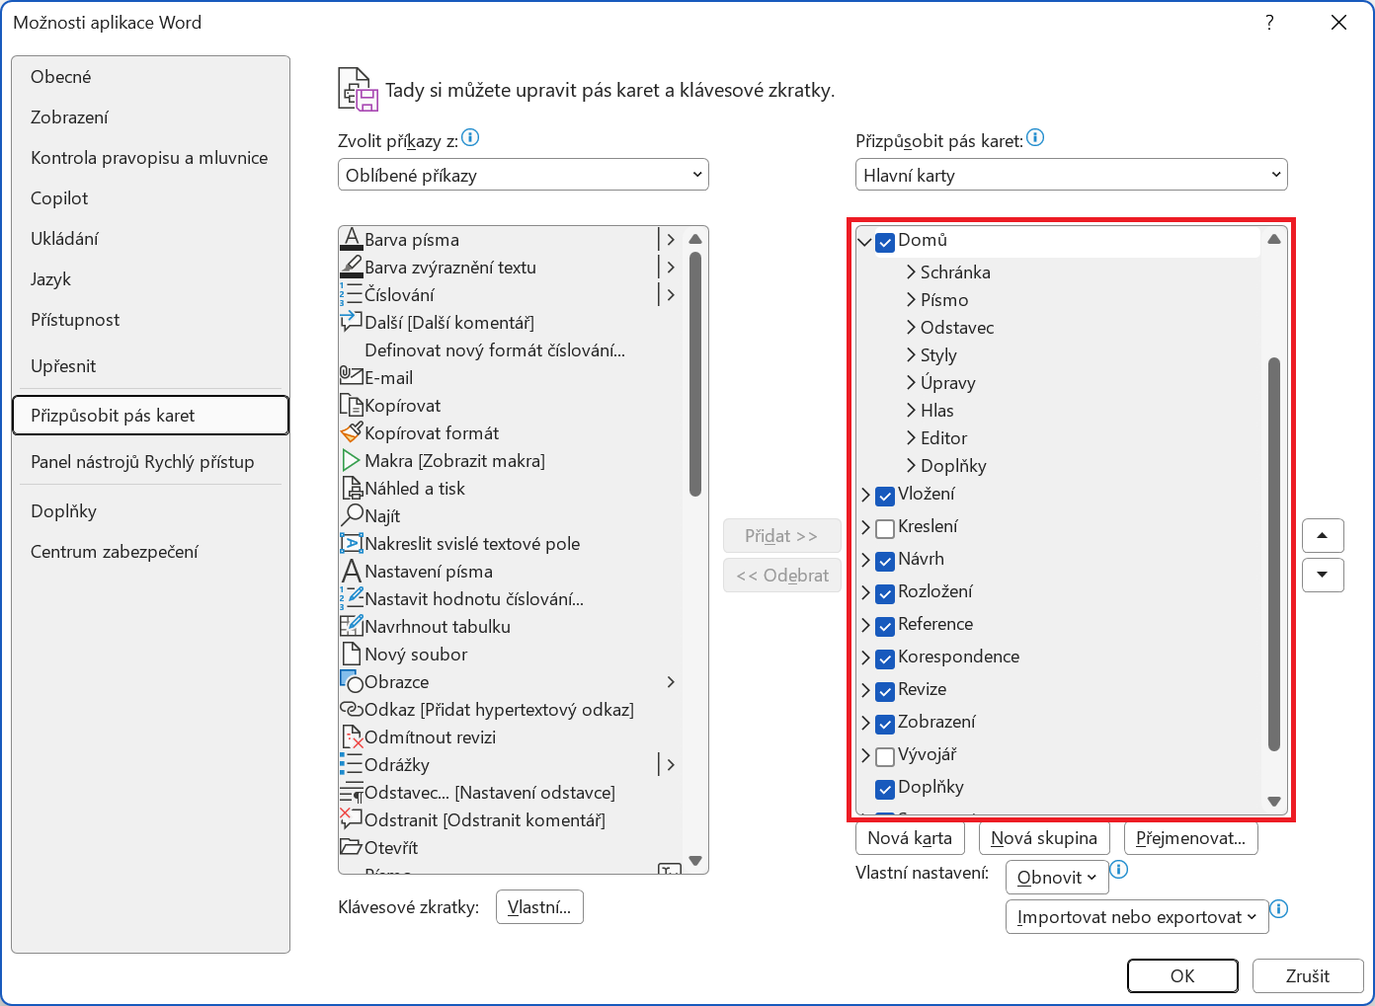The width and height of the screenshot is (1375, 1006).
Task: Click the Nová karta button
Action: (x=910, y=838)
